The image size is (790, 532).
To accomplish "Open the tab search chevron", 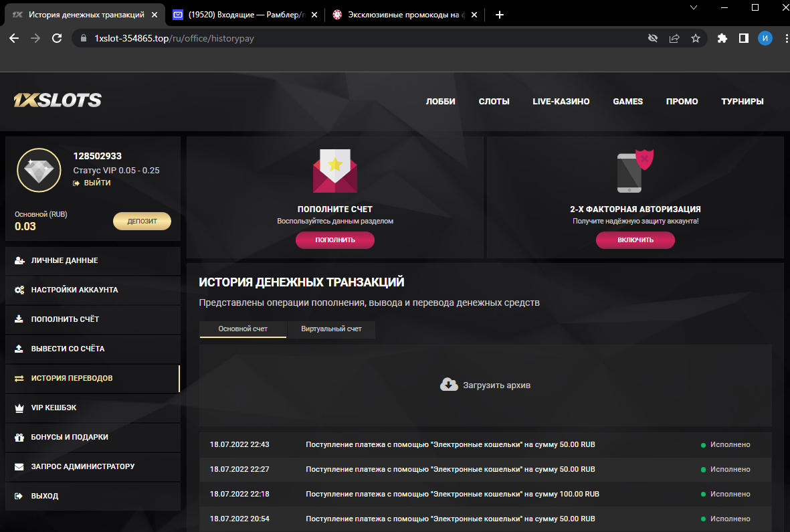I will [x=694, y=7].
